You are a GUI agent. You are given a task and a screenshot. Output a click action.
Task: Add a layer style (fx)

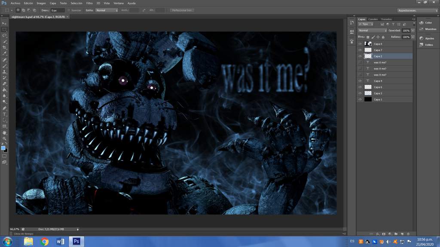(378, 234)
